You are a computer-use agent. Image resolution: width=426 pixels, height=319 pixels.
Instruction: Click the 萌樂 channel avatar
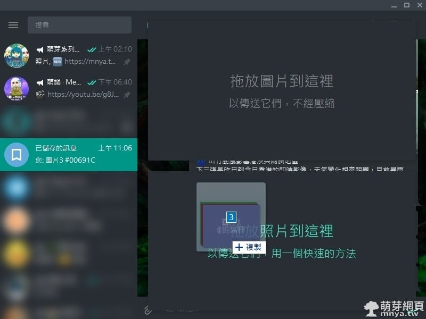[17, 88]
